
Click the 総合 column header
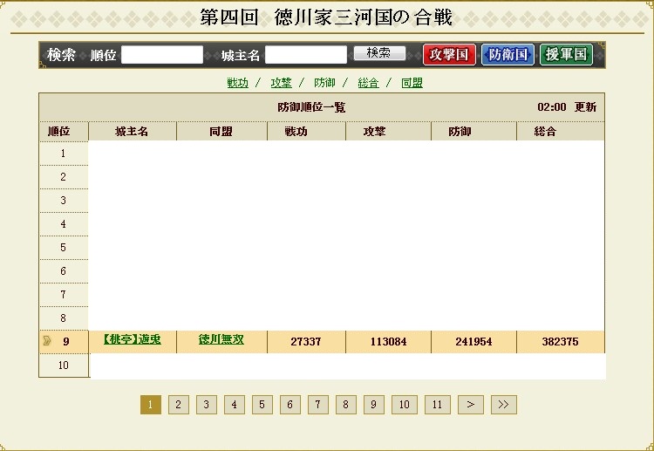click(x=546, y=132)
